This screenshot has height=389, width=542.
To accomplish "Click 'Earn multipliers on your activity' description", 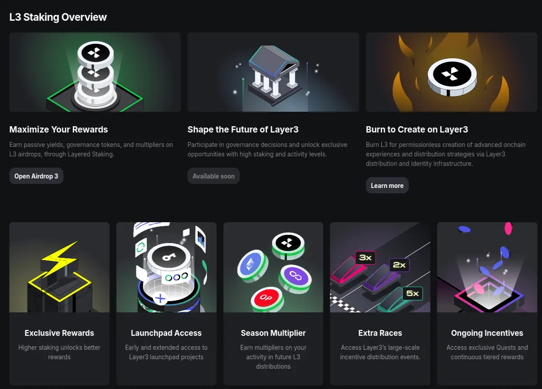I will tap(273, 357).
